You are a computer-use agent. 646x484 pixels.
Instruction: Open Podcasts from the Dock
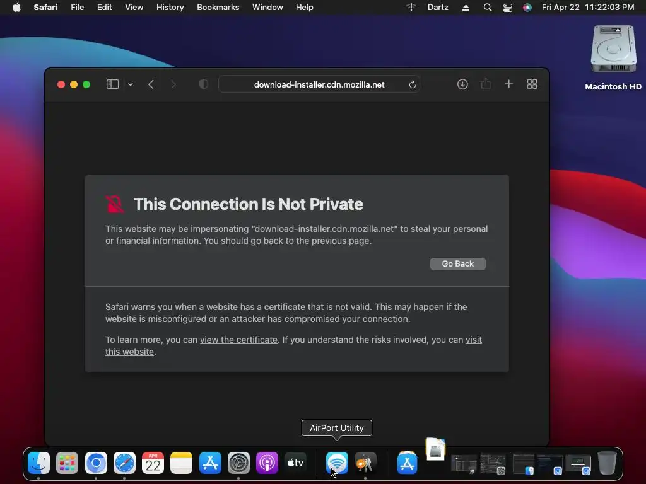[x=267, y=463]
